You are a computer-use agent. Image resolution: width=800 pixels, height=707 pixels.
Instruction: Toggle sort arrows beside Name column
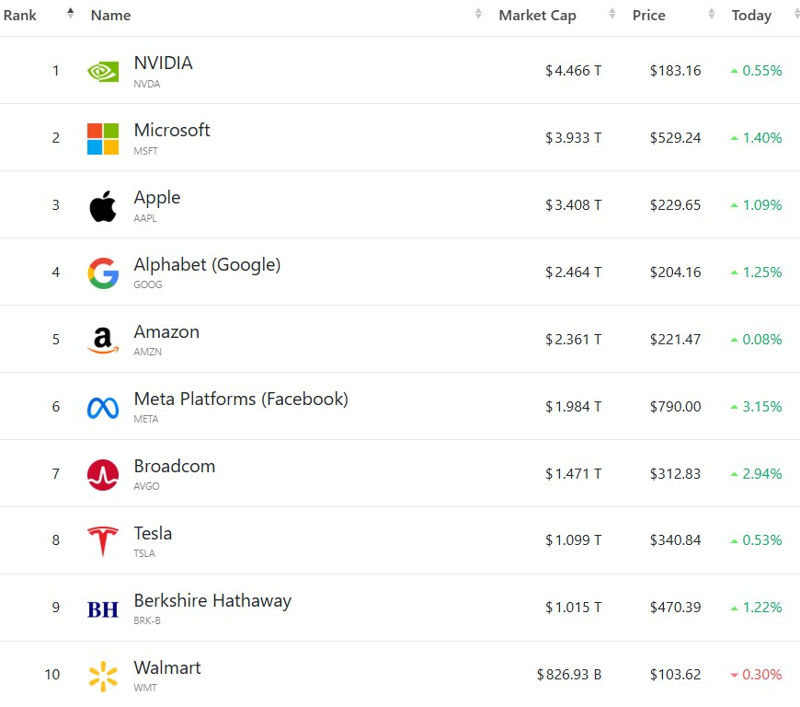(x=478, y=14)
